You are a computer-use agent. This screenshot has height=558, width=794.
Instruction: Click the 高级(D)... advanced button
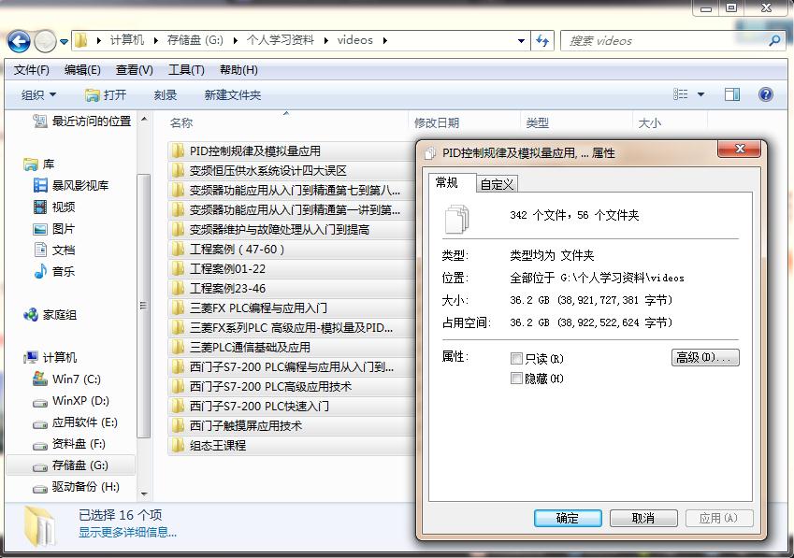pyautogui.click(x=705, y=358)
